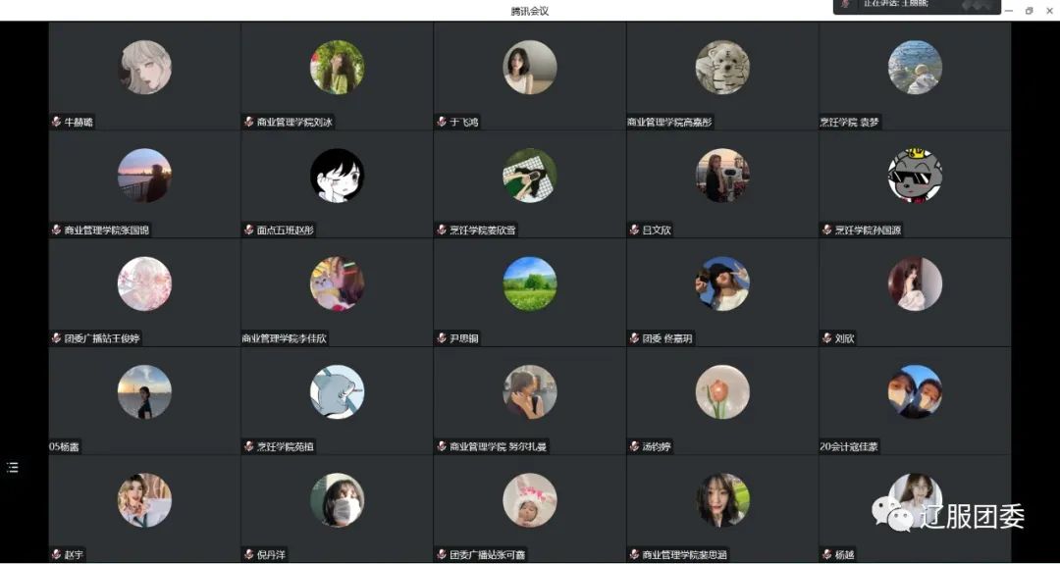Click the muted mic icon beside 吕文欣
1060x564 pixels.
[634, 230]
